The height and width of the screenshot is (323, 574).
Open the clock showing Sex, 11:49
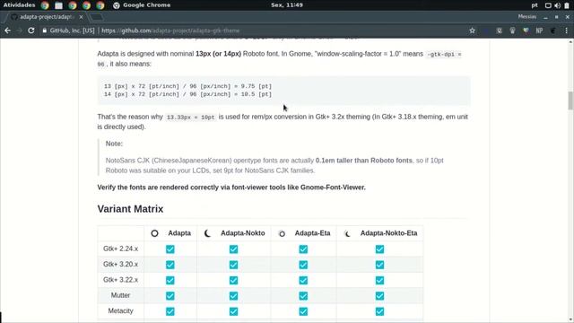(287, 5)
